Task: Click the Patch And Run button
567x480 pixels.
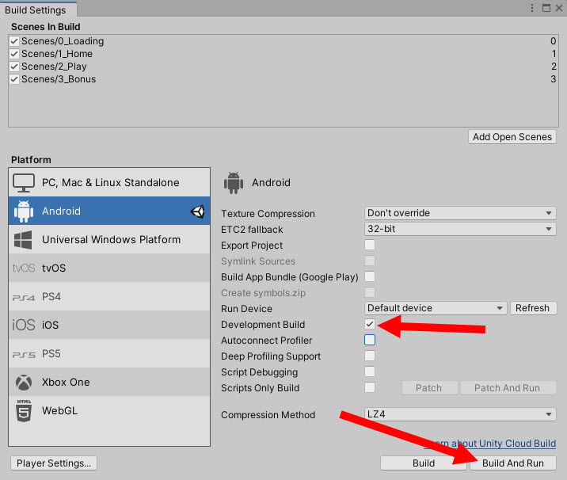Action: click(508, 388)
